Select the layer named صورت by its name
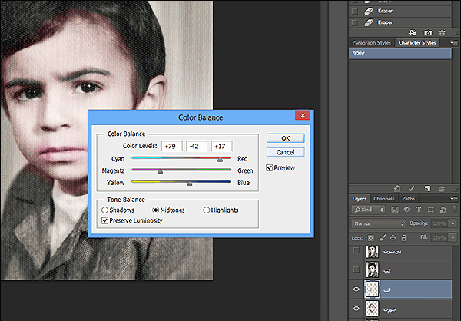461x321 pixels. coord(390,309)
